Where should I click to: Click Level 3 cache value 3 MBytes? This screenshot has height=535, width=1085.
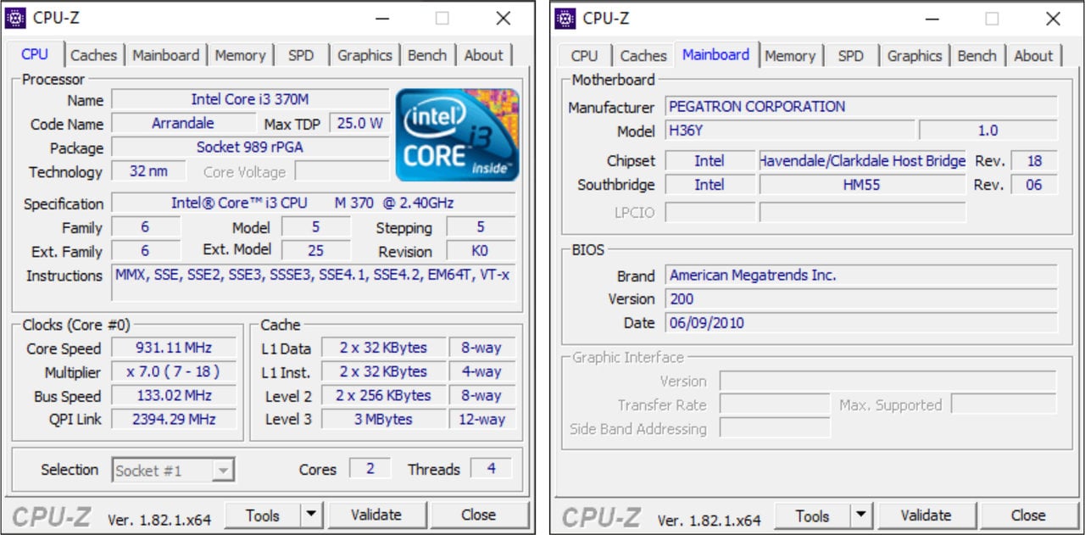[383, 419]
